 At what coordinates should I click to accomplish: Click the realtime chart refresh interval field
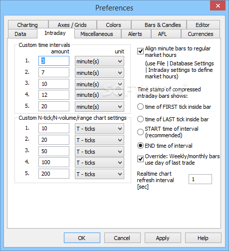click(200, 179)
